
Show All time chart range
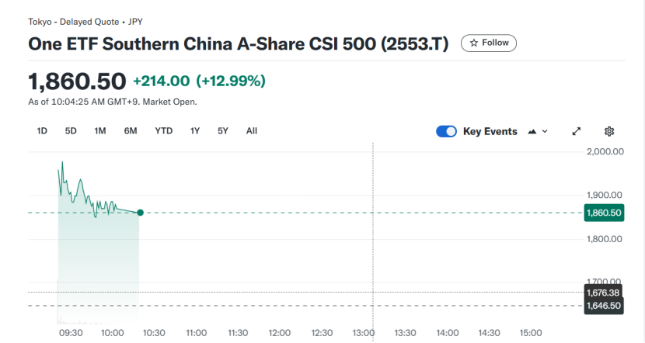pos(252,131)
